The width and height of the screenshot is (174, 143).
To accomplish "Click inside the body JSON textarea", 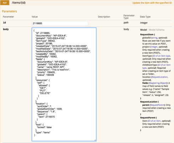I will [64, 84].
